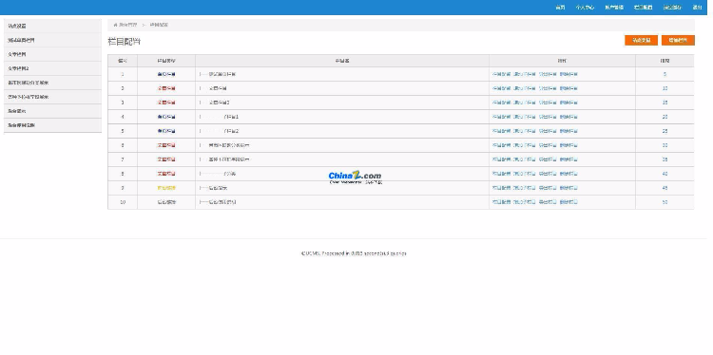Click 添加子栏目 link in row number 10

point(524,202)
